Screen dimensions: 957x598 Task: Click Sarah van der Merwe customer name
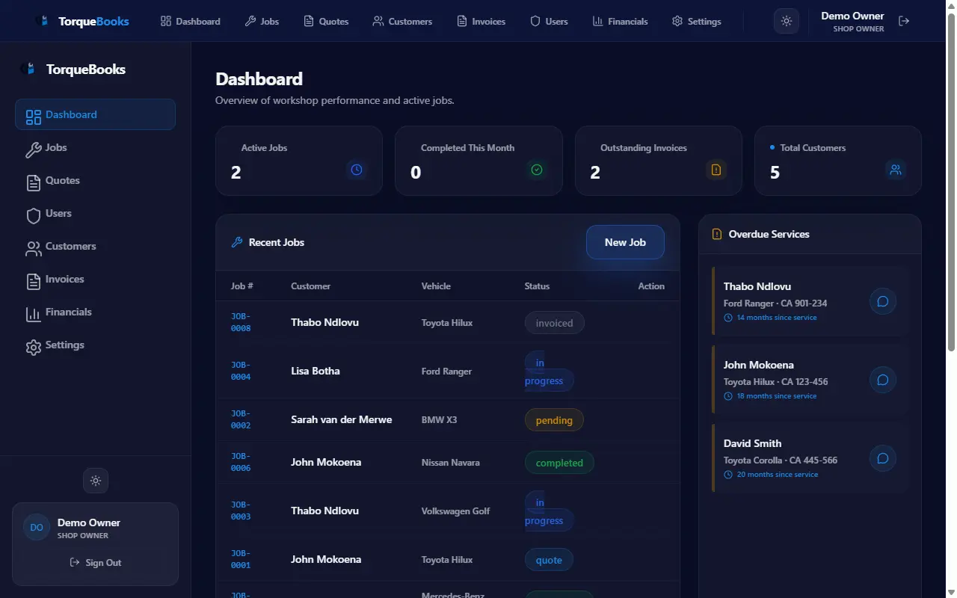(x=342, y=419)
